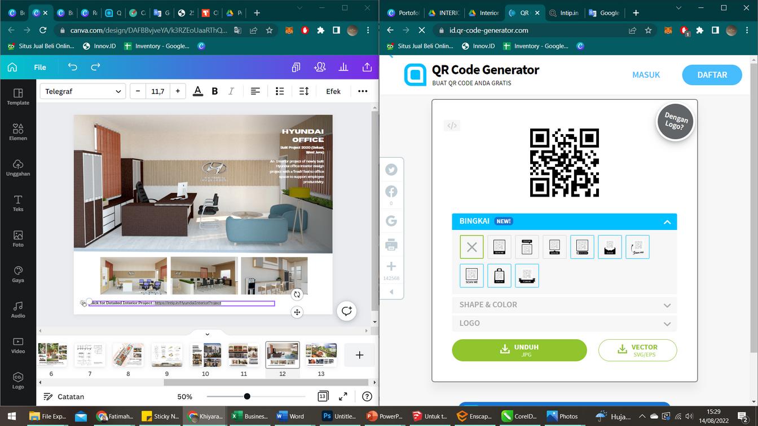
Task: Download QR code with UNDUH JPG
Action: [519, 350]
